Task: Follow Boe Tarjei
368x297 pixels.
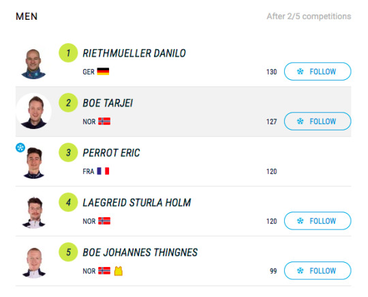Action: (318, 122)
